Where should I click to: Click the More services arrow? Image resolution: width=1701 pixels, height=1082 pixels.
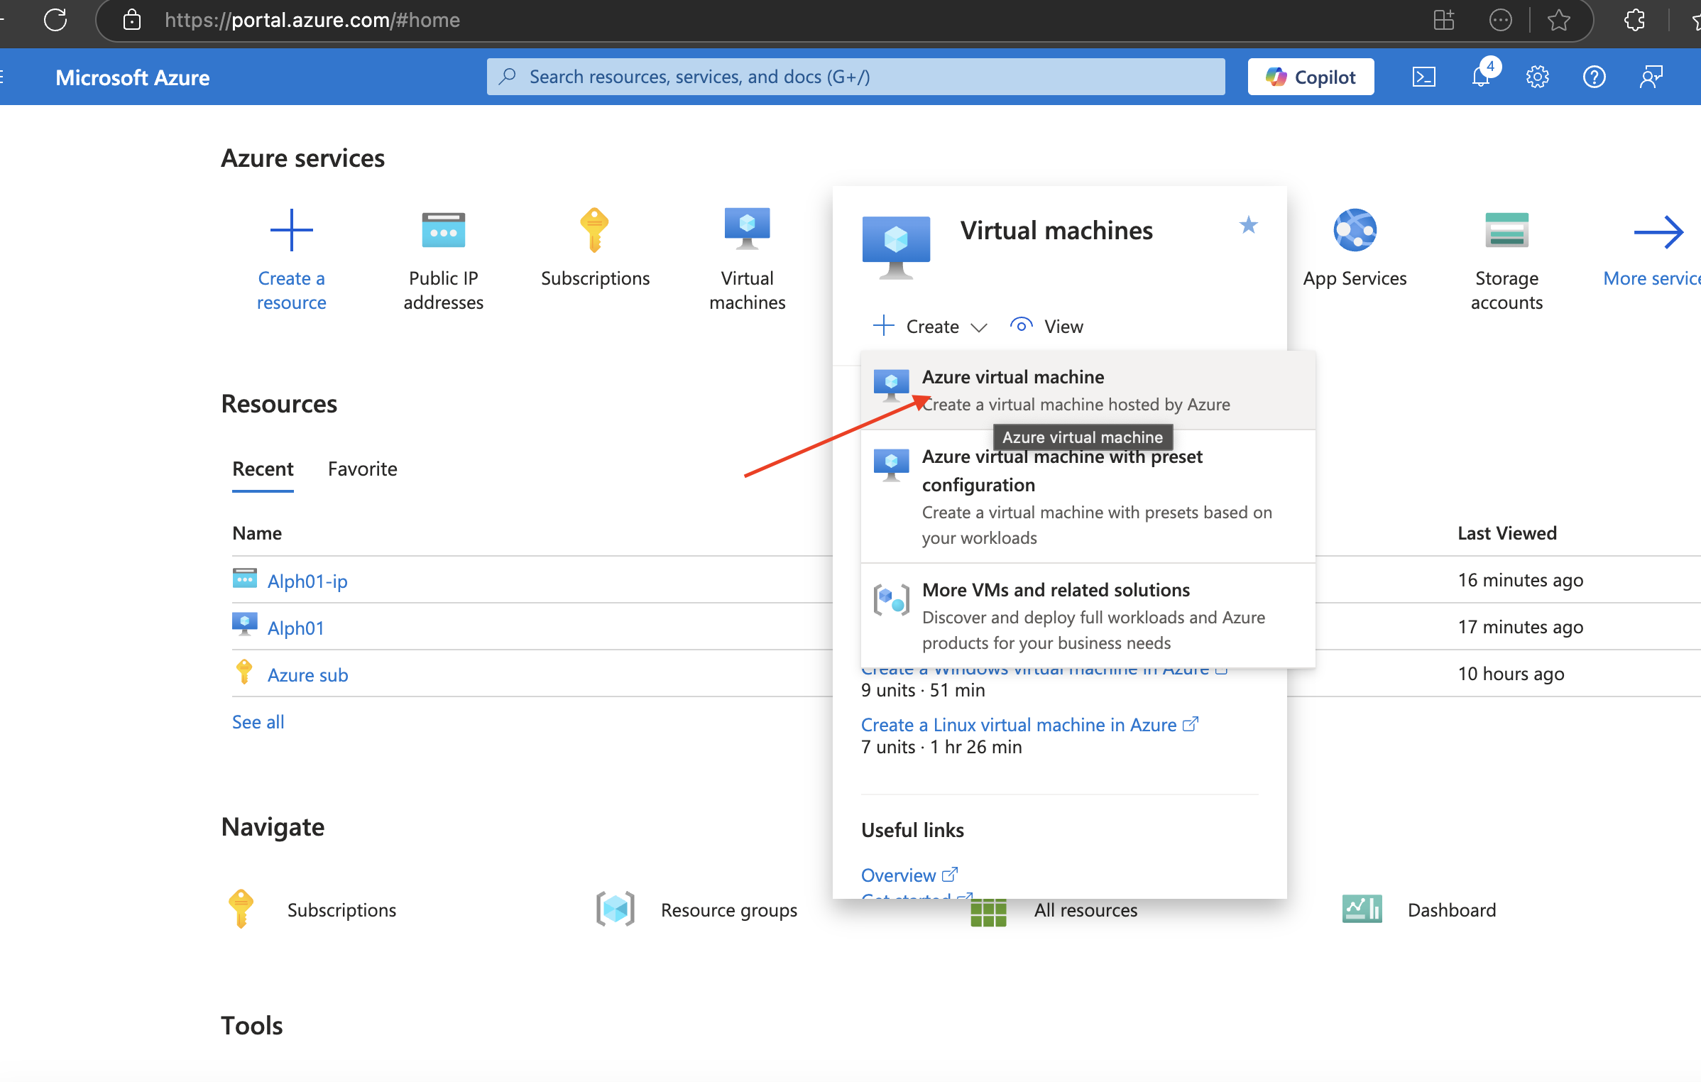click(1658, 232)
